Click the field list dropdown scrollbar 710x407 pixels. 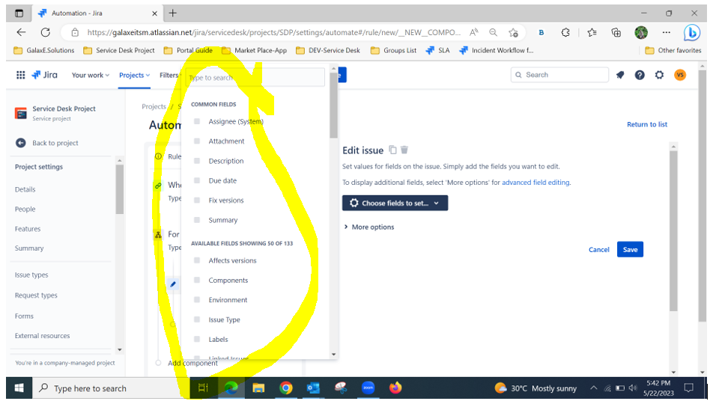pos(334,105)
